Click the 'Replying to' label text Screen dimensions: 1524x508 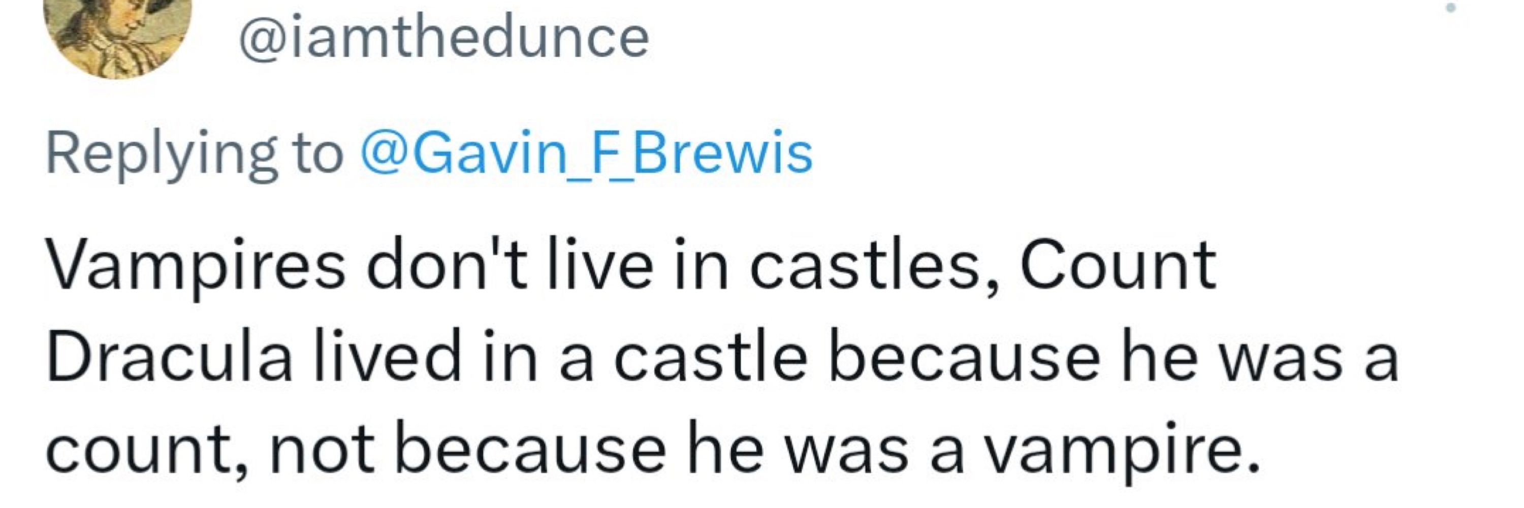tap(195, 155)
